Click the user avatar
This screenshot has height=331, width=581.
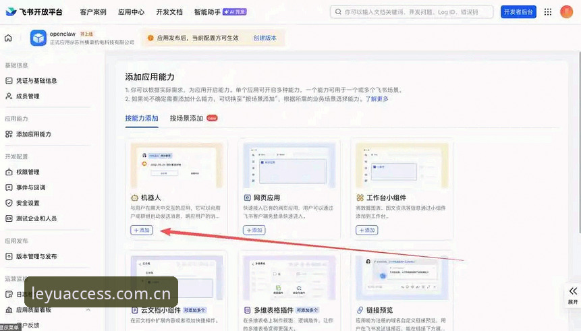tap(567, 12)
